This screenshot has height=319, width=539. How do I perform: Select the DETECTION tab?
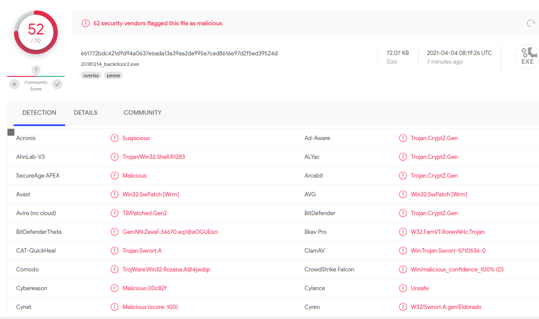click(39, 113)
